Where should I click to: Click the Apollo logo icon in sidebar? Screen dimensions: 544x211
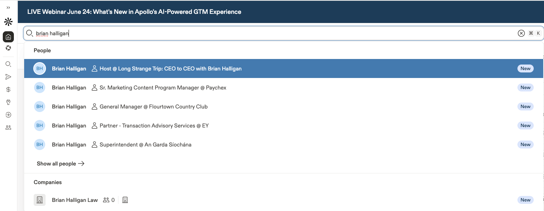point(8,22)
